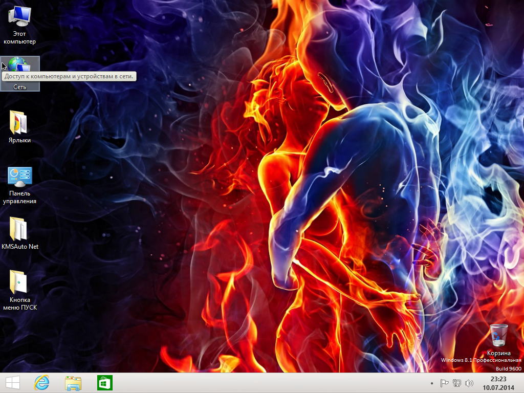Click the Панель управления label text
Viewport: 524px width, 393px height.
point(20,197)
